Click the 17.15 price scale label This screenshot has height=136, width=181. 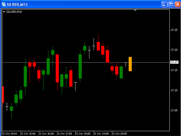pyautogui.click(x=174, y=70)
